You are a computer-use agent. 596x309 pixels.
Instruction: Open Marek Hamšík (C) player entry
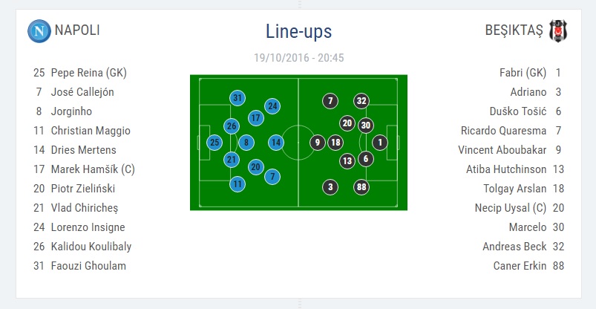[84, 169]
